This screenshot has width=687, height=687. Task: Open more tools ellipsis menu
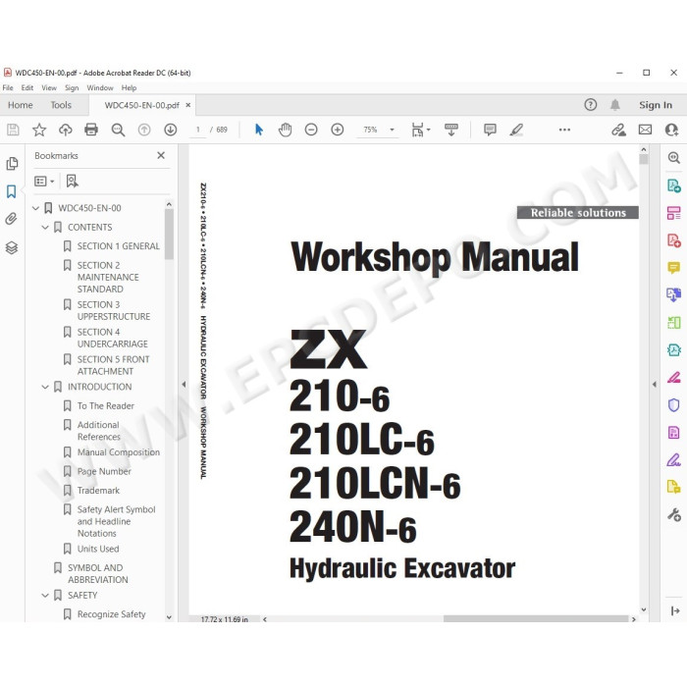[564, 130]
